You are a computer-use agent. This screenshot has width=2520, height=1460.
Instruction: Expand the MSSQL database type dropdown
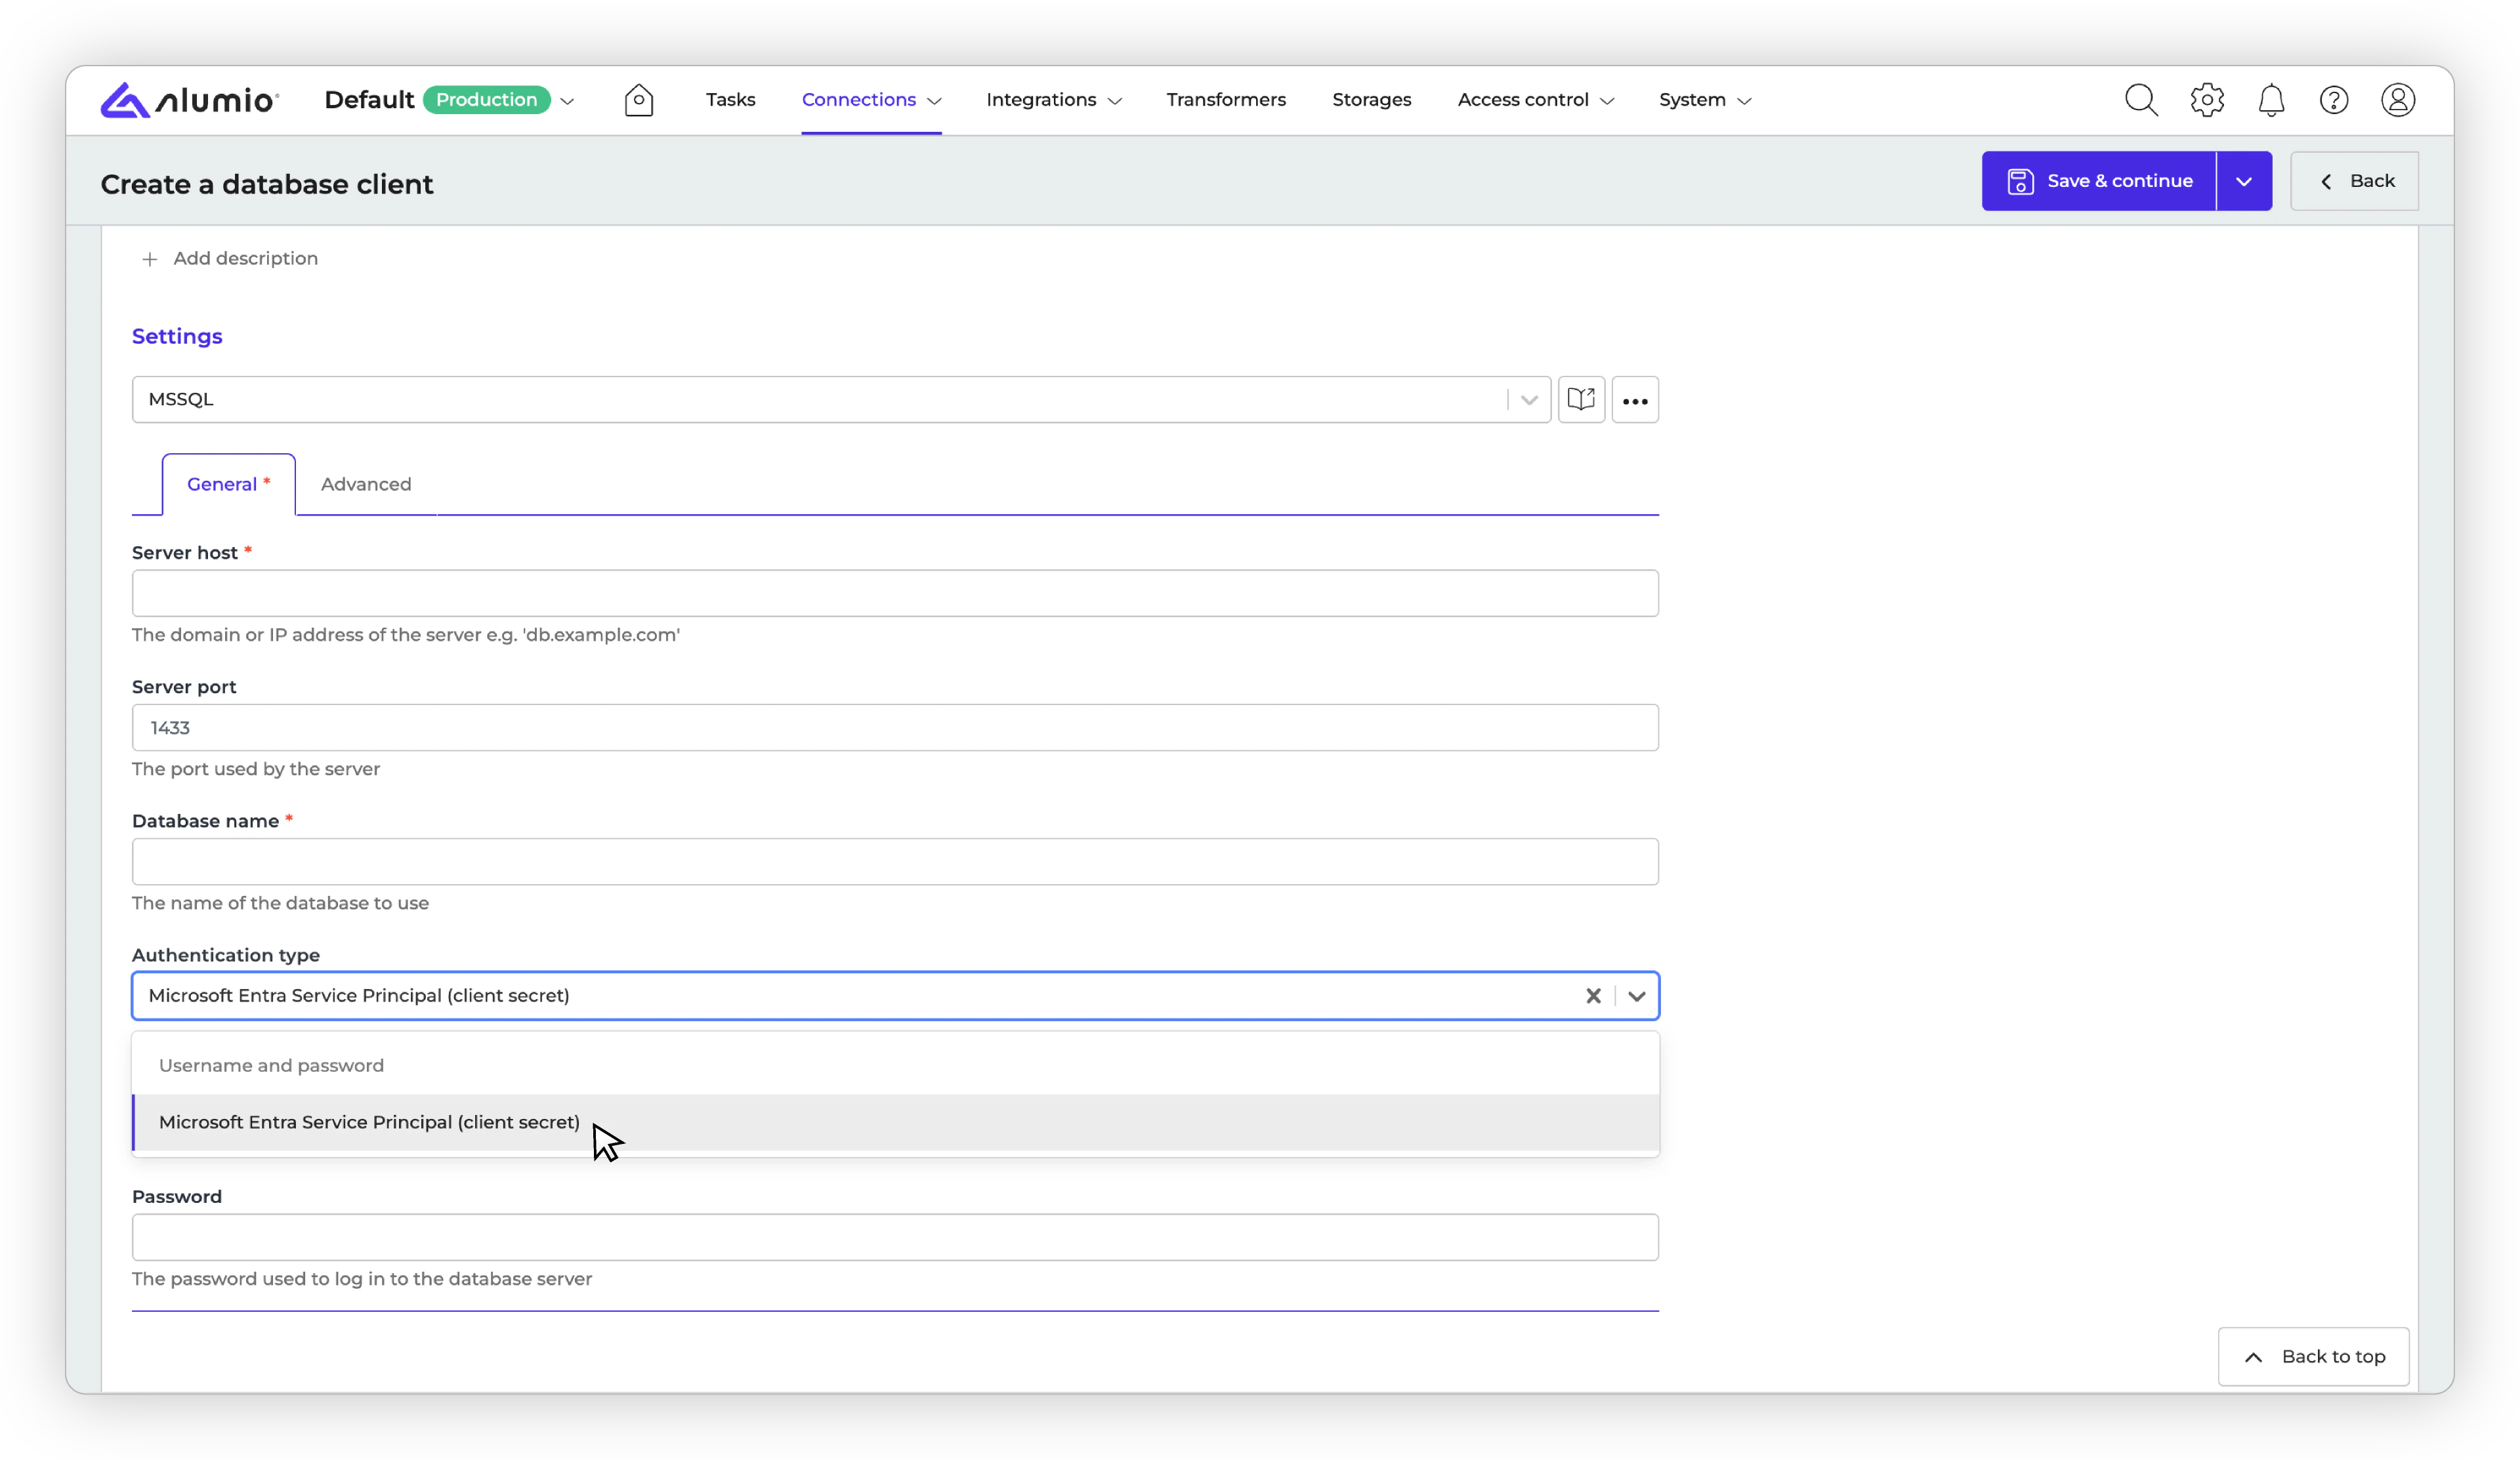[x=1528, y=399]
